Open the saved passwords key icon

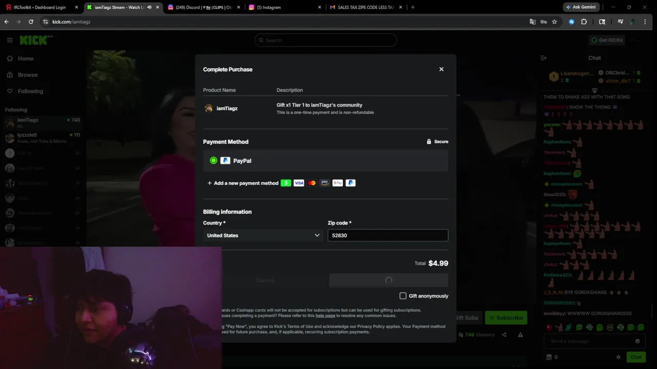coord(543,22)
